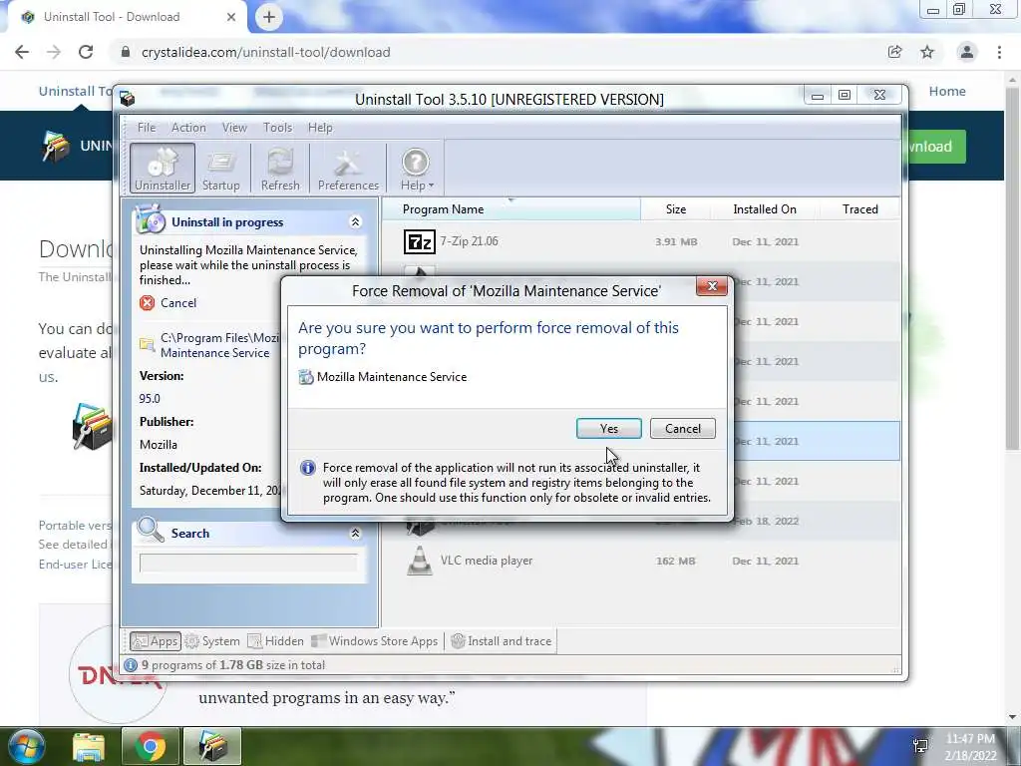Switch to the System tab
The height and width of the screenshot is (766, 1021).
tap(212, 641)
